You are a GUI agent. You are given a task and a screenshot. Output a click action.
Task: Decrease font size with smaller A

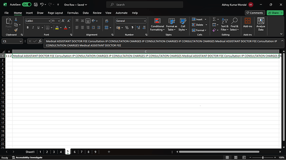[x=69, y=21]
